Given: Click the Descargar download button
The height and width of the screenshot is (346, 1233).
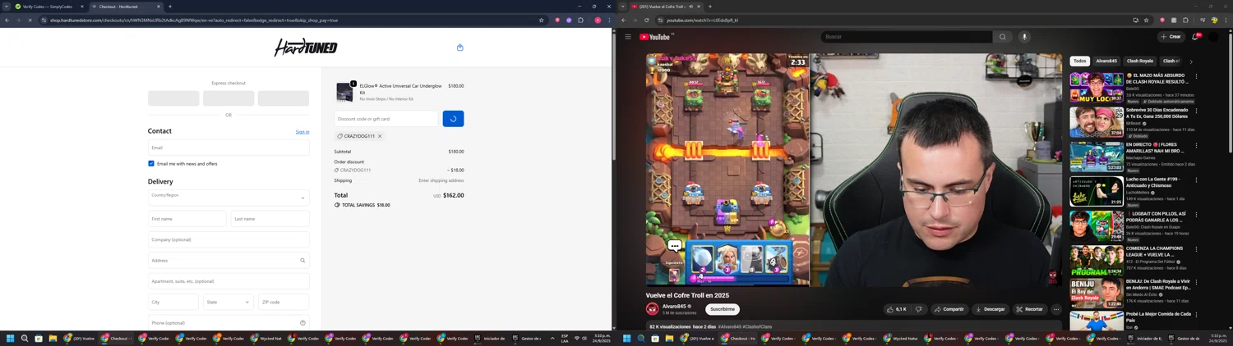Looking at the screenshot, I should 990,309.
